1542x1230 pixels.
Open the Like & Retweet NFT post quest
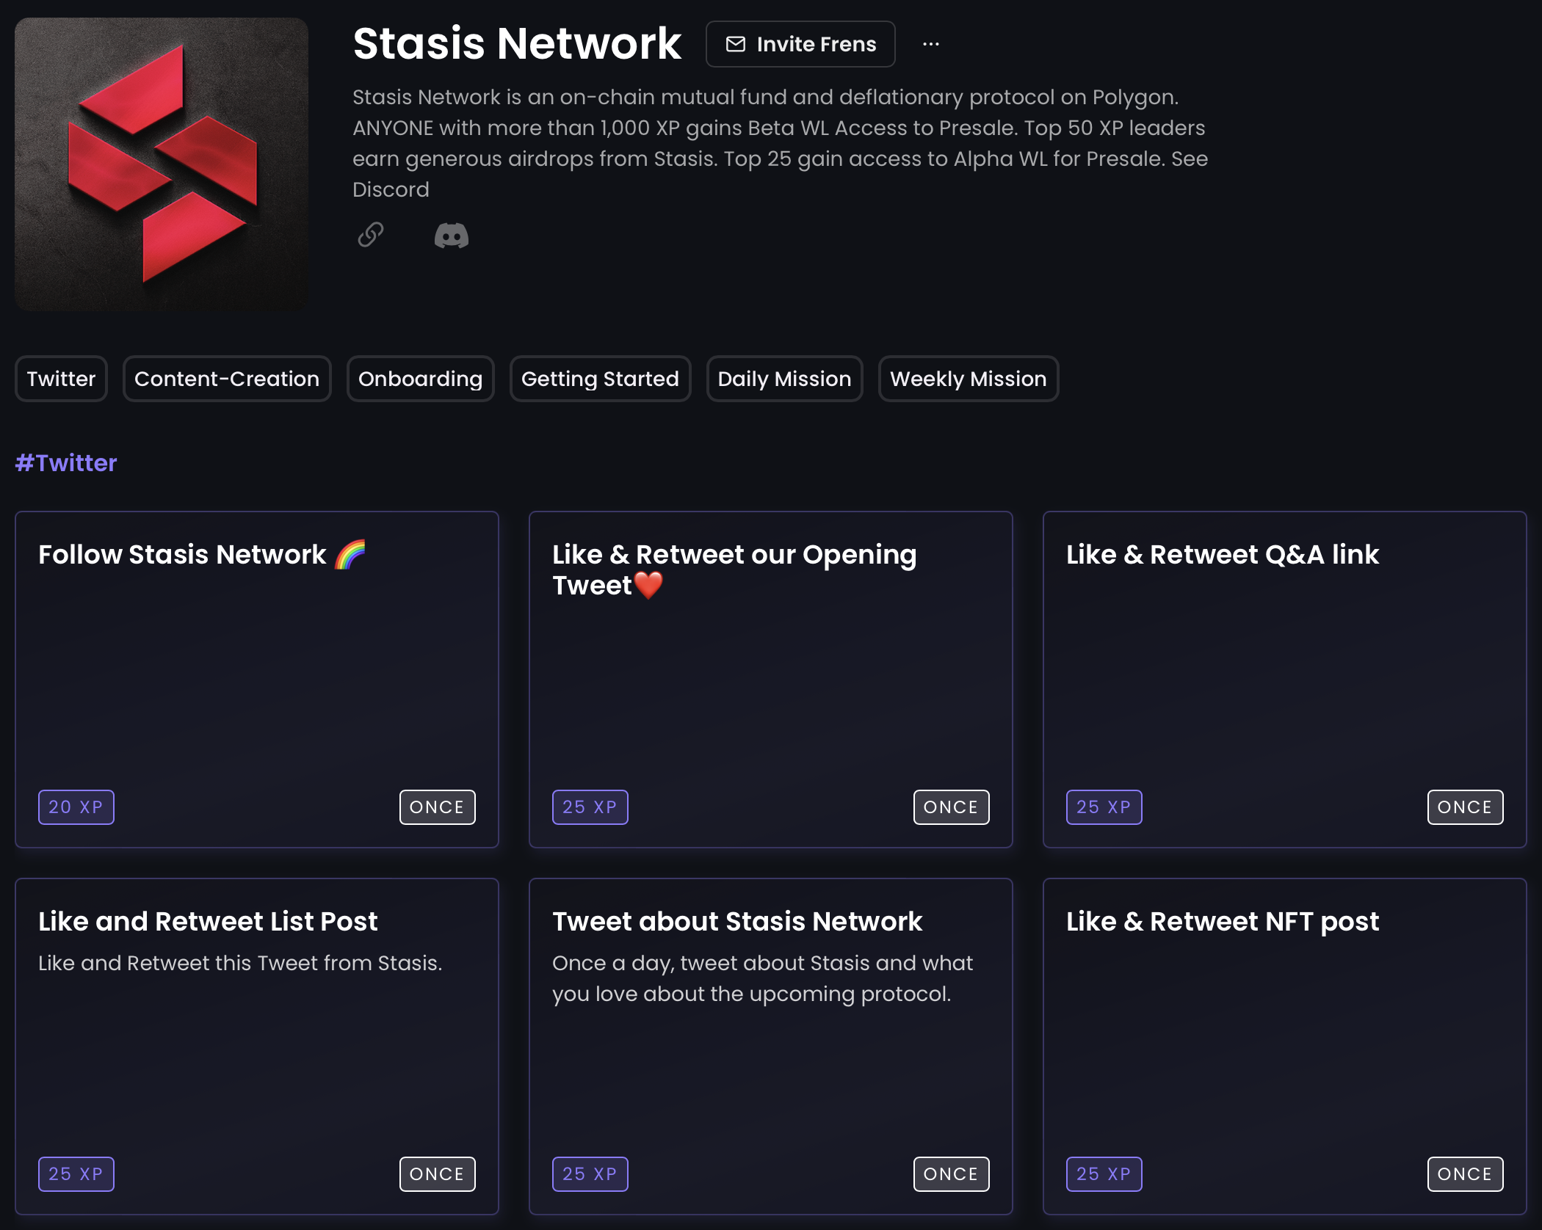coord(1285,1047)
